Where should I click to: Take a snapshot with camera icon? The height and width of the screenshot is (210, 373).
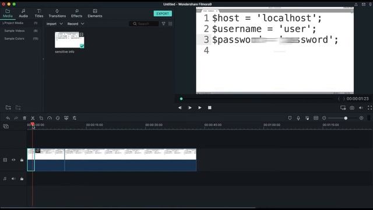coord(352,108)
